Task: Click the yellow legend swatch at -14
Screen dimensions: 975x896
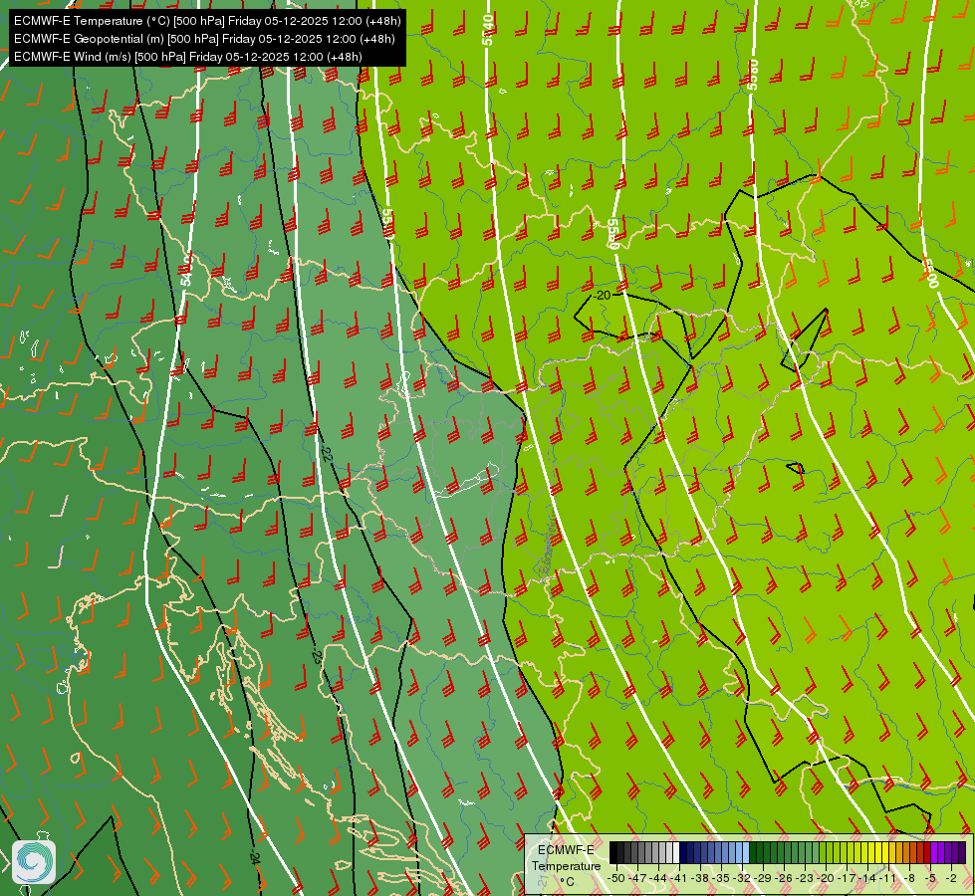Action: [x=871, y=852]
